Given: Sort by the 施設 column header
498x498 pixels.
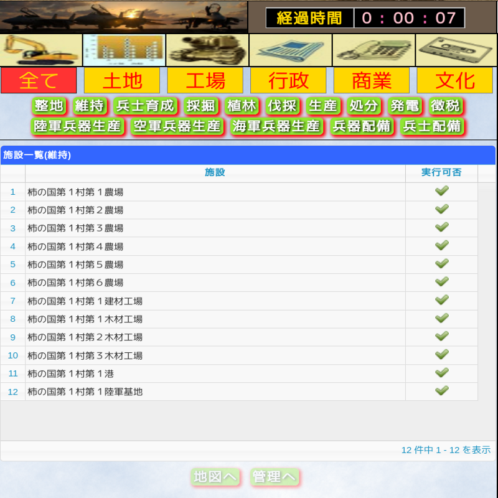Looking at the screenshot, I should tap(215, 172).
